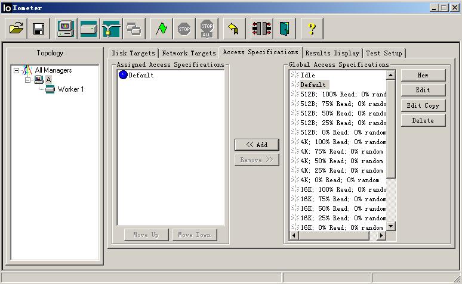Select the 4K; 100% Read; 0% random entry
Screen dimensions: 462x284
tap(342, 142)
